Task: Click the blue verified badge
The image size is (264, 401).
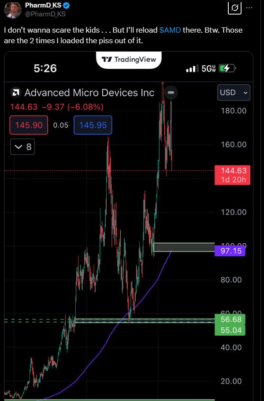Action: [67, 5]
